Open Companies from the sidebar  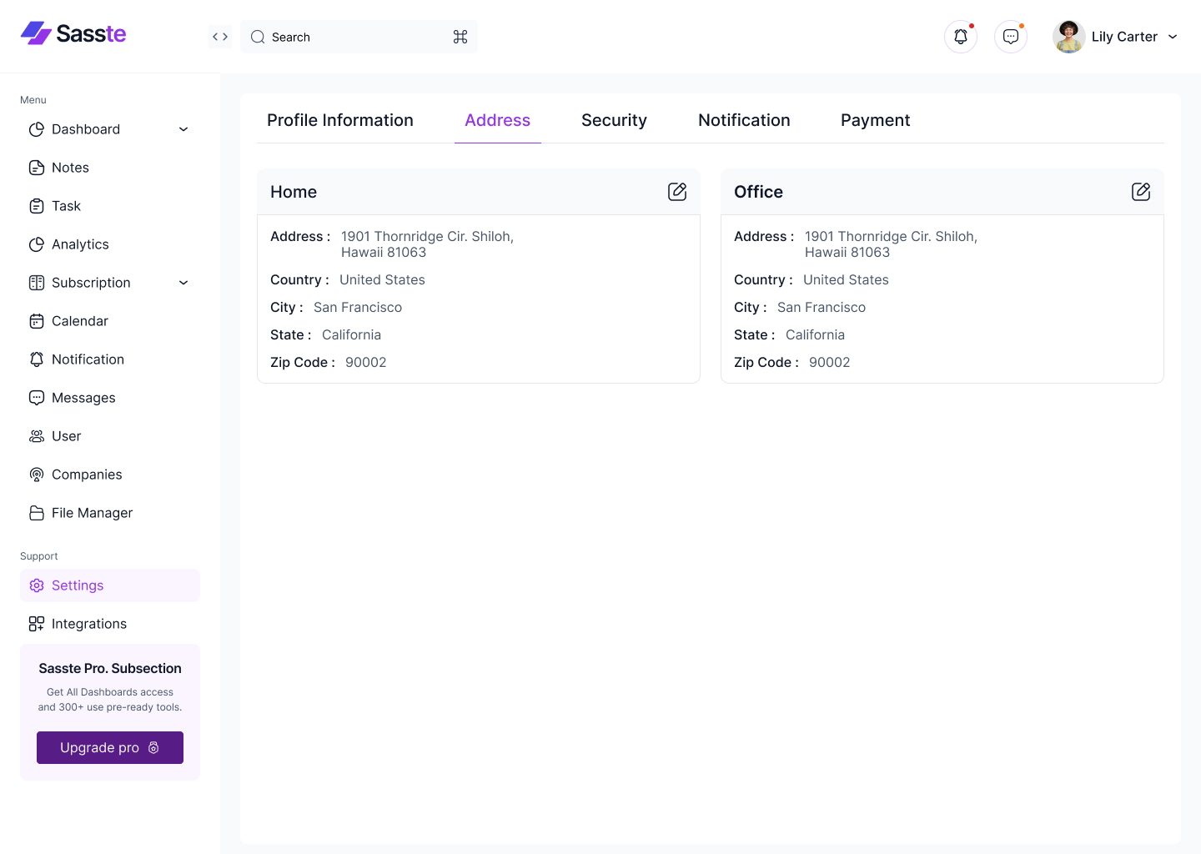pos(87,474)
